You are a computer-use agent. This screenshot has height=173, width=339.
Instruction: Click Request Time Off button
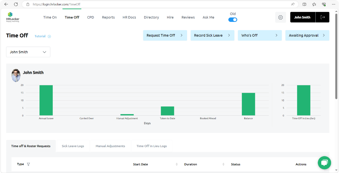pyautogui.click(x=165, y=35)
